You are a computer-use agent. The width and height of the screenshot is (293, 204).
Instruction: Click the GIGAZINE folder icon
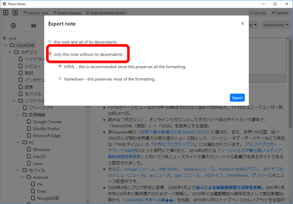[x=13, y=45]
